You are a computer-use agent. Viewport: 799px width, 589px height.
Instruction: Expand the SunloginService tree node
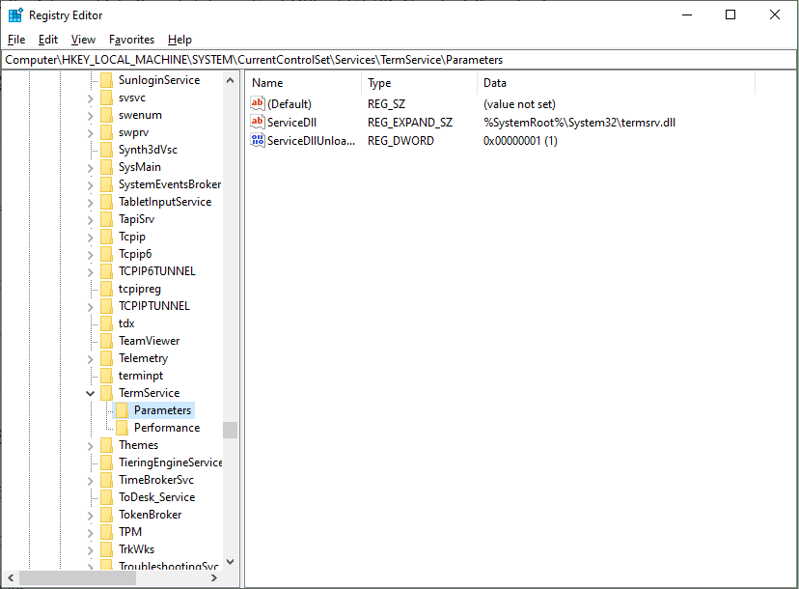(91, 80)
